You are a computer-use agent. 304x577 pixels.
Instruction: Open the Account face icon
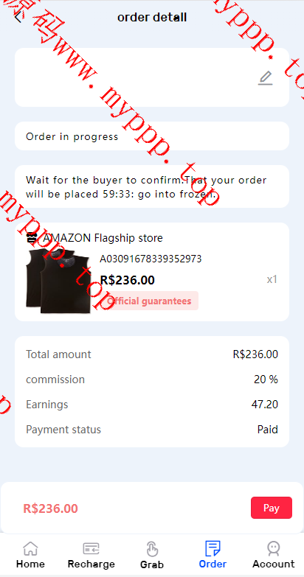(x=274, y=548)
